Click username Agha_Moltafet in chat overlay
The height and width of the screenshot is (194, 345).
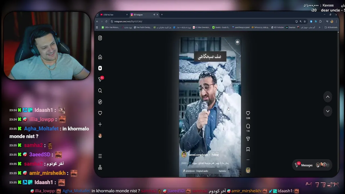coord(41,129)
